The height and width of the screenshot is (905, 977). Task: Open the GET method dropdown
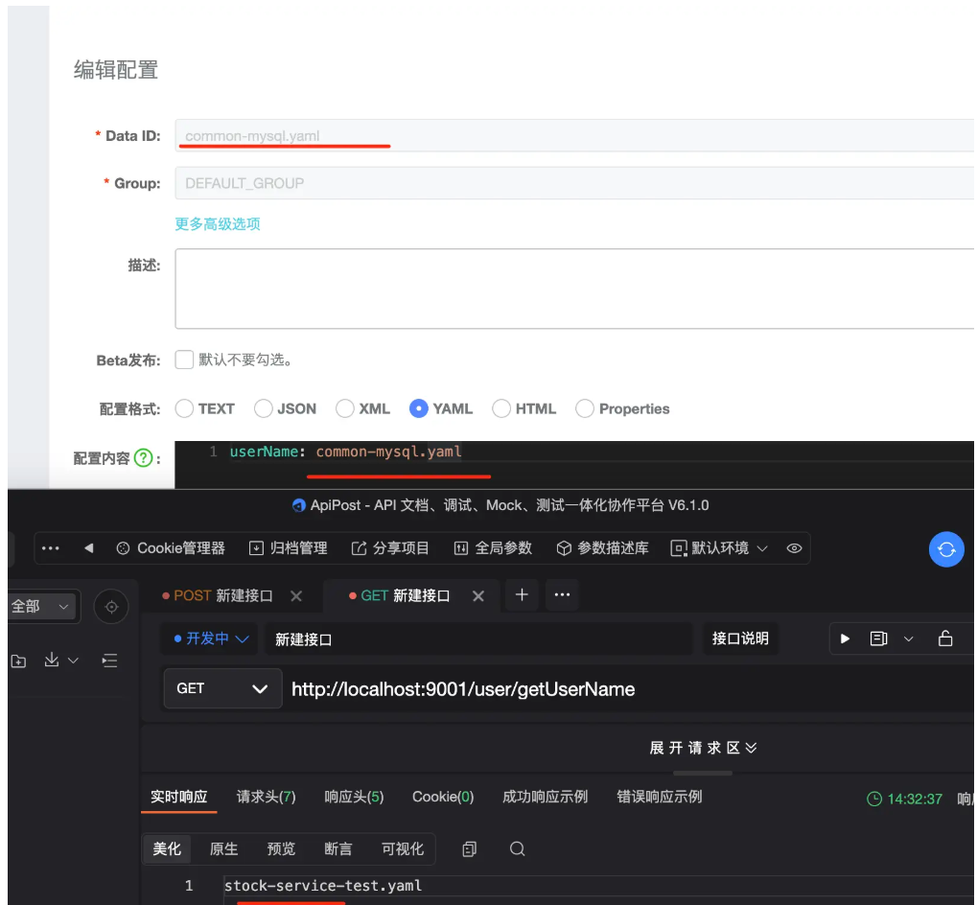tap(222, 688)
